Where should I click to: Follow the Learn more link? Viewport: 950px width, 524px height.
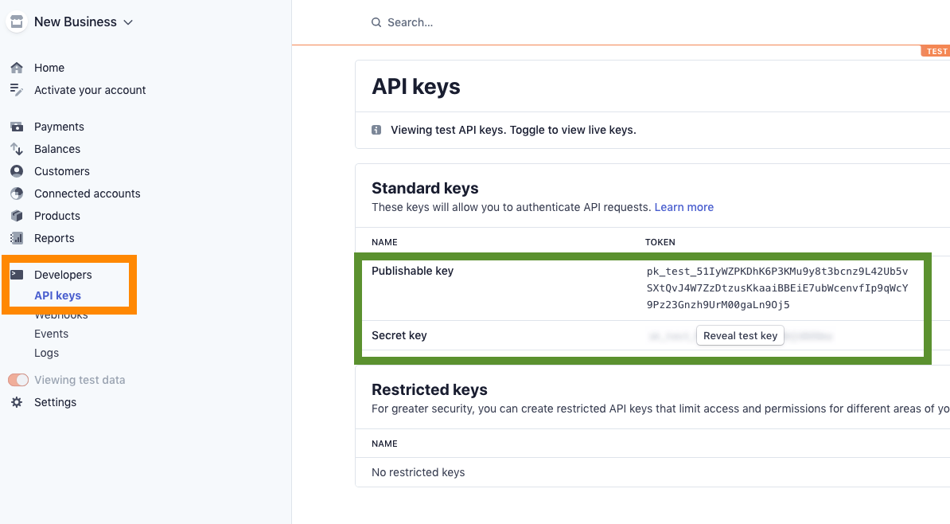tap(684, 207)
